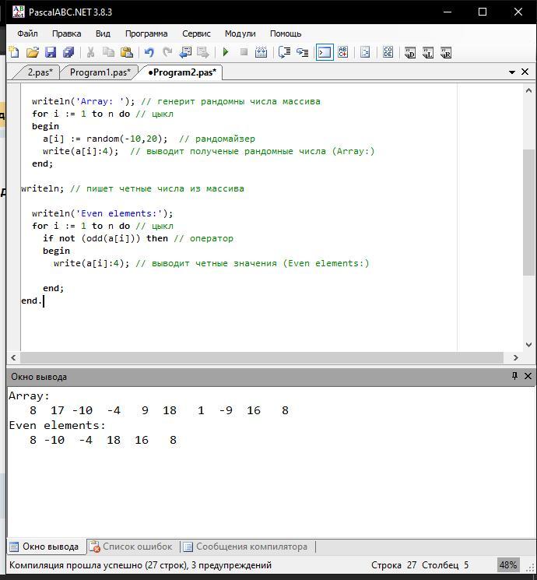
Task: Switch to the Program1.pas tab
Action: coord(100,72)
